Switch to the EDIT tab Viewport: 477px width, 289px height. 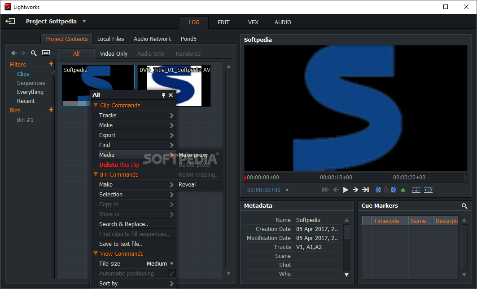223,22
